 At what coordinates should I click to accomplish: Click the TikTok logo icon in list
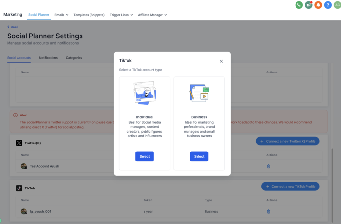(x=19, y=188)
